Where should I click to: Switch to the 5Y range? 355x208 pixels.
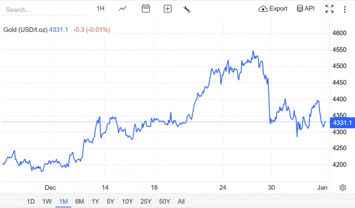pos(110,201)
